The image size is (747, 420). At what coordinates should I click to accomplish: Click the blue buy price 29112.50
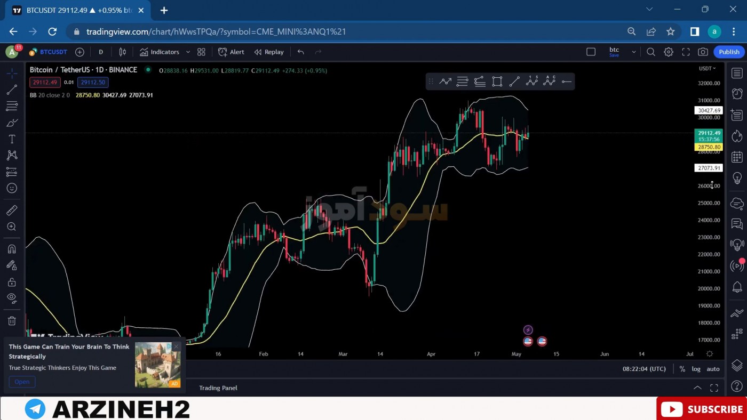[x=93, y=82]
